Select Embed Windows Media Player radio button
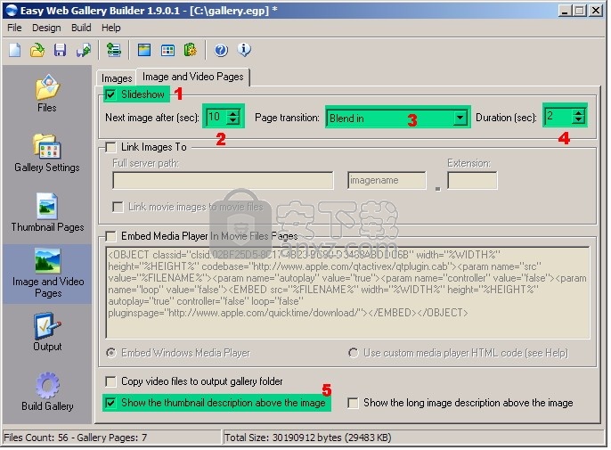The height and width of the screenshot is (450, 611). click(111, 353)
